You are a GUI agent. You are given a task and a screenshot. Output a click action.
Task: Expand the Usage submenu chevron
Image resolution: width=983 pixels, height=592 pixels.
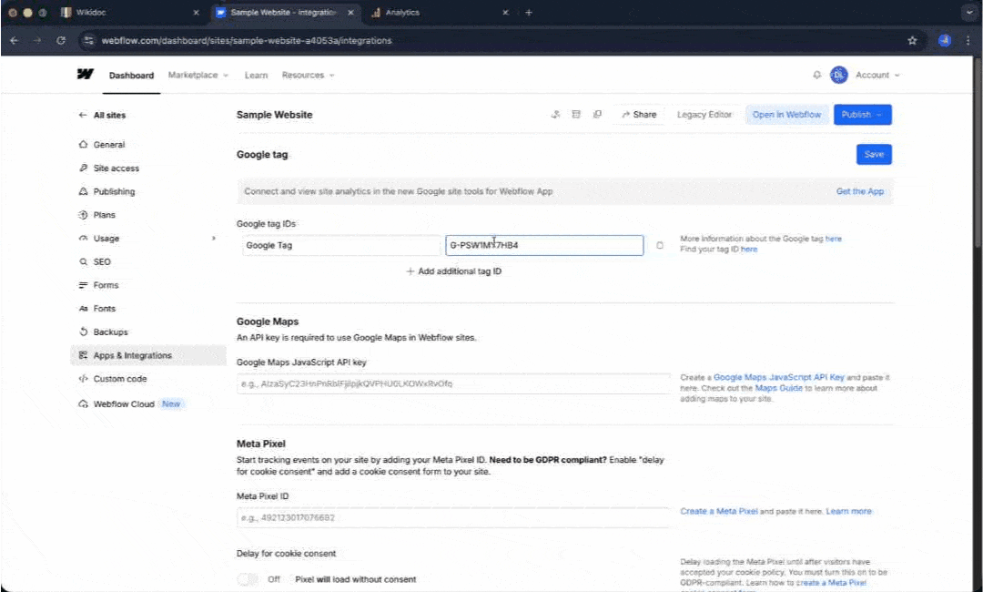click(x=214, y=239)
